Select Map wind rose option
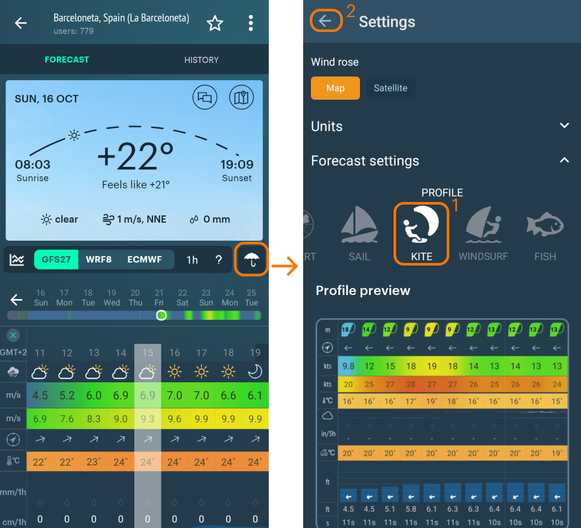581x528 pixels. click(x=335, y=88)
